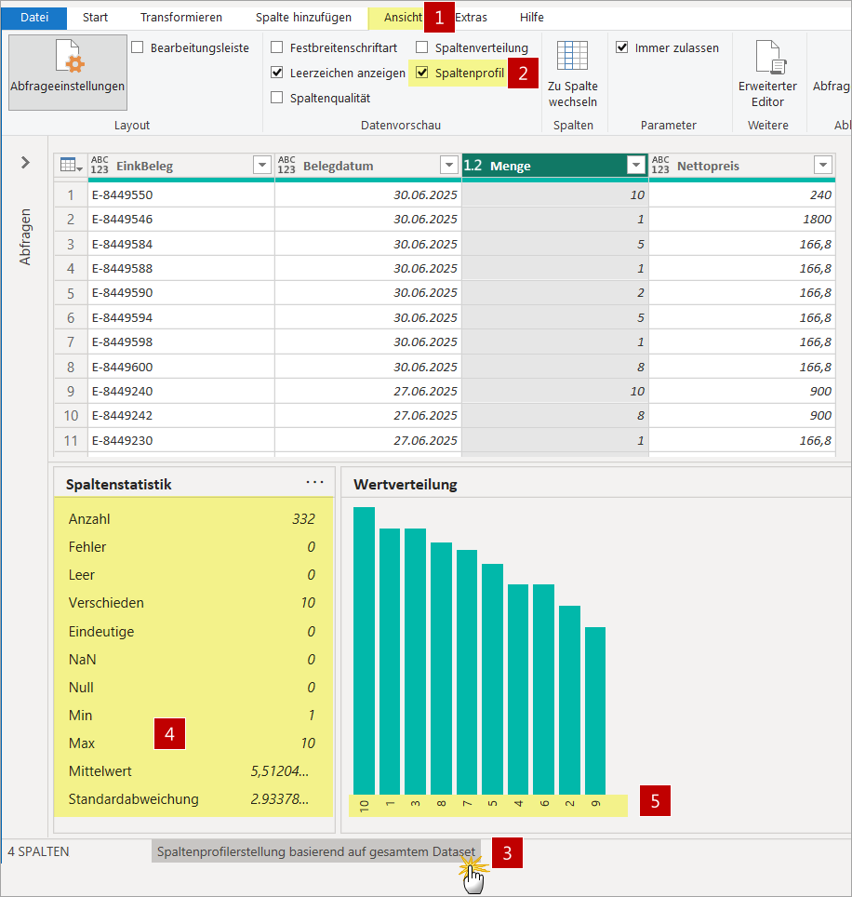Screen dimensions: 852x897
Task: Open filter dropdown for Menge column
Action: coord(636,166)
